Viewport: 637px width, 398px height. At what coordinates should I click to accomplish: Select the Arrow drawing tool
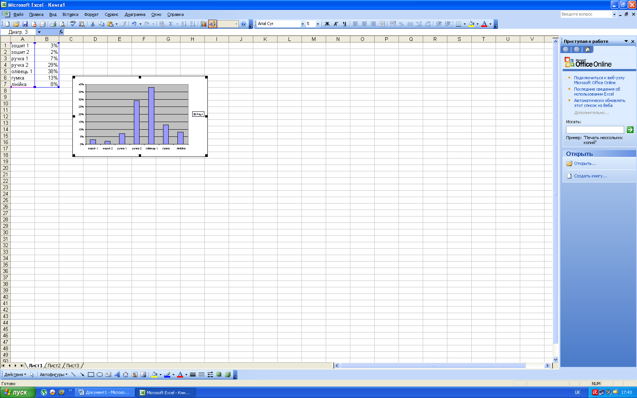click(82, 374)
